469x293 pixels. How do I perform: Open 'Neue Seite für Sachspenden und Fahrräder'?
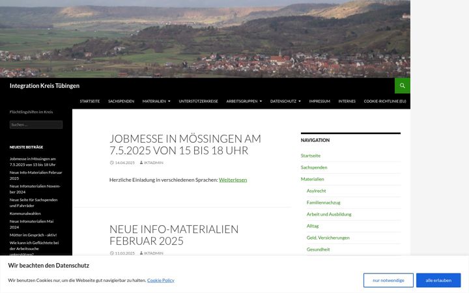pos(33,202)
